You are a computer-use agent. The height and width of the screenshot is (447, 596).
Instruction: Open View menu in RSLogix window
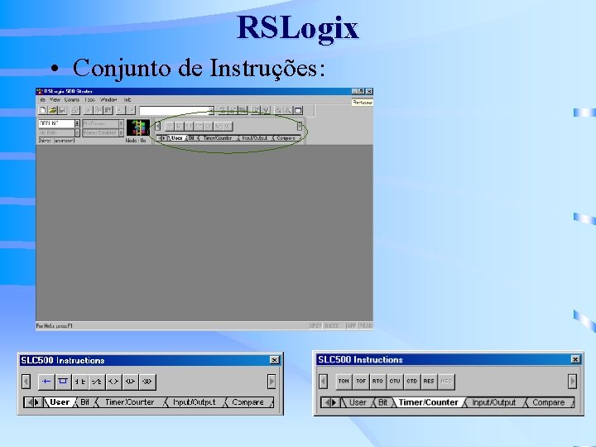pos(55,99)
